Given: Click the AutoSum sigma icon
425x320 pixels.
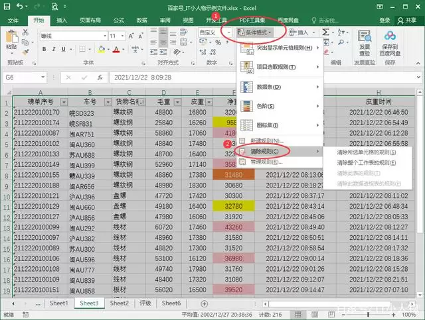Looking at the screenshot, I should (x=325, y=32).
